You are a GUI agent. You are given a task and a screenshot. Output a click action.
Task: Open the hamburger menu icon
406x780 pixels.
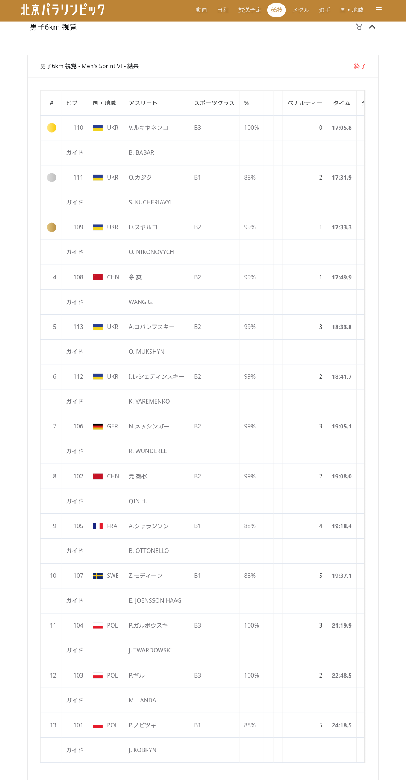[x=379, y=10]
